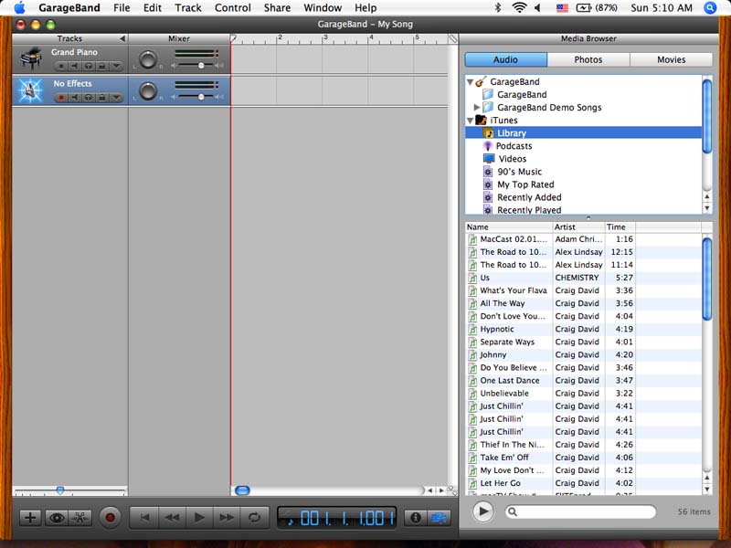Show automation for the No Effects track

[x=116, y=98]
